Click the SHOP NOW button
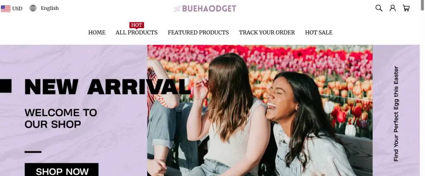The image size is (425, 176). coord(61,169)
